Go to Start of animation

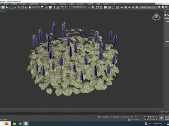pyautogui.click(x=145, y=117)
